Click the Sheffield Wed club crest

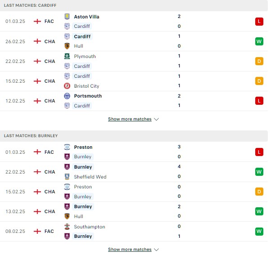tap(67, 177)
